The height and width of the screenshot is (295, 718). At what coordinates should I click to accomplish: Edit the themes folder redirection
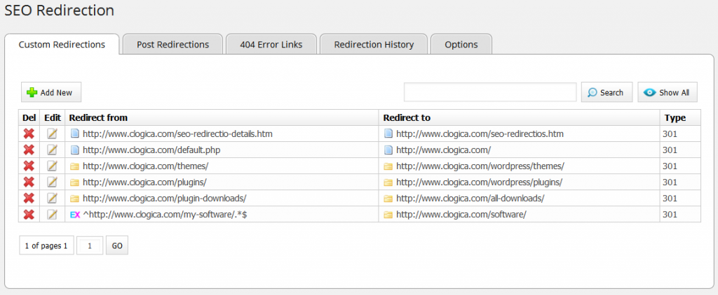tap(52, 166)
